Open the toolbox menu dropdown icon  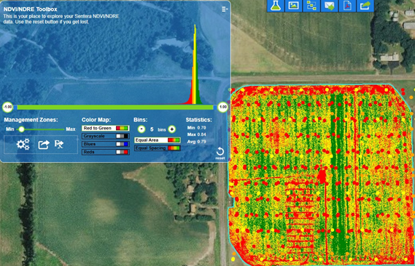[x=225, y=9]
